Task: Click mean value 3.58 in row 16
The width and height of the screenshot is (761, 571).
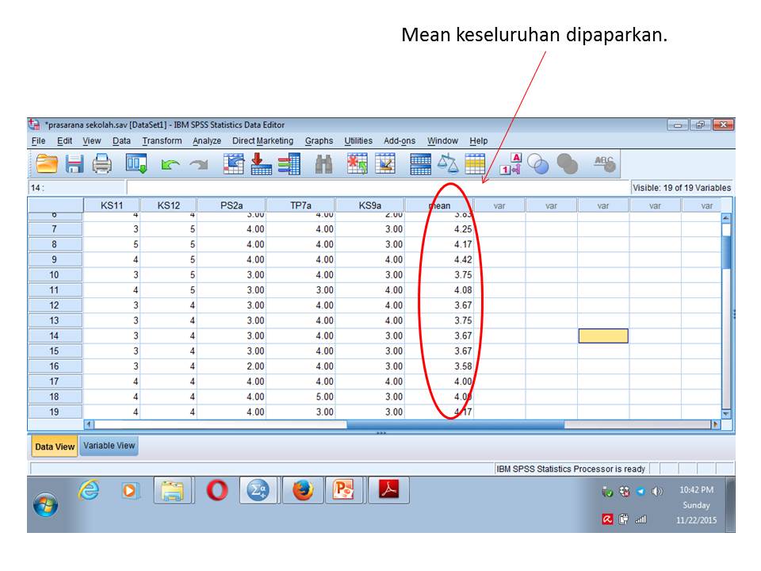Action: click(x=463, y=366)
